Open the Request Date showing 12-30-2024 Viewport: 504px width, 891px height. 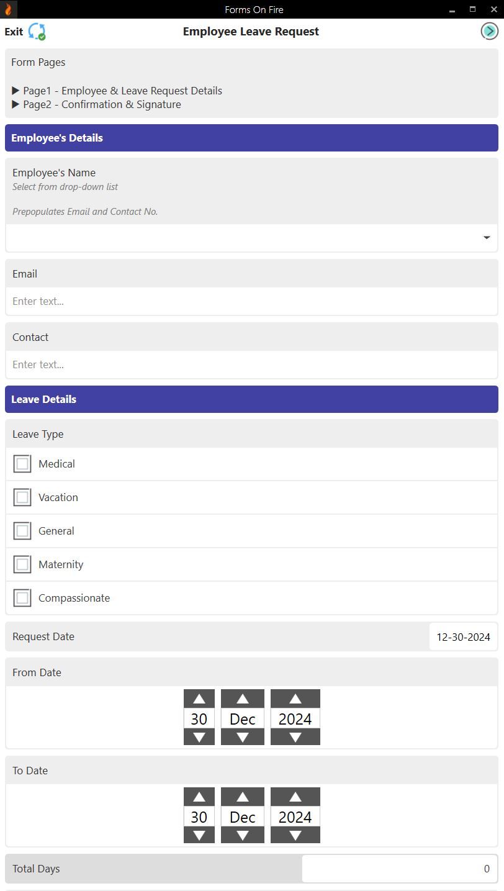[x=462, y=636]
